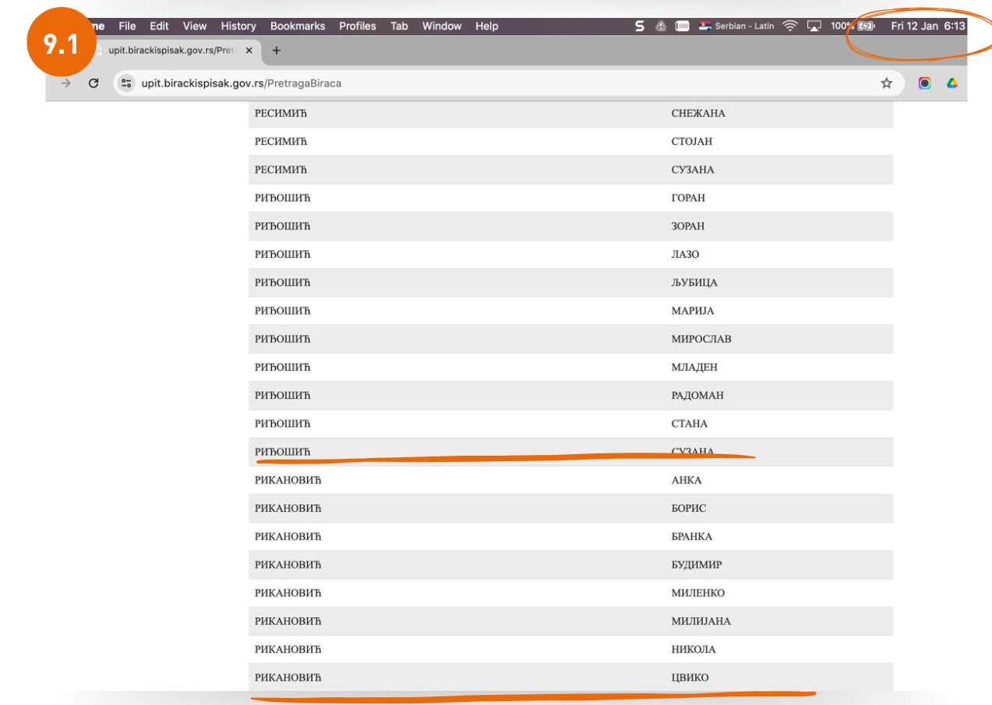Click РИКАНОВИЋ in the АНКА row
The image size is (992, 705).
288,480
